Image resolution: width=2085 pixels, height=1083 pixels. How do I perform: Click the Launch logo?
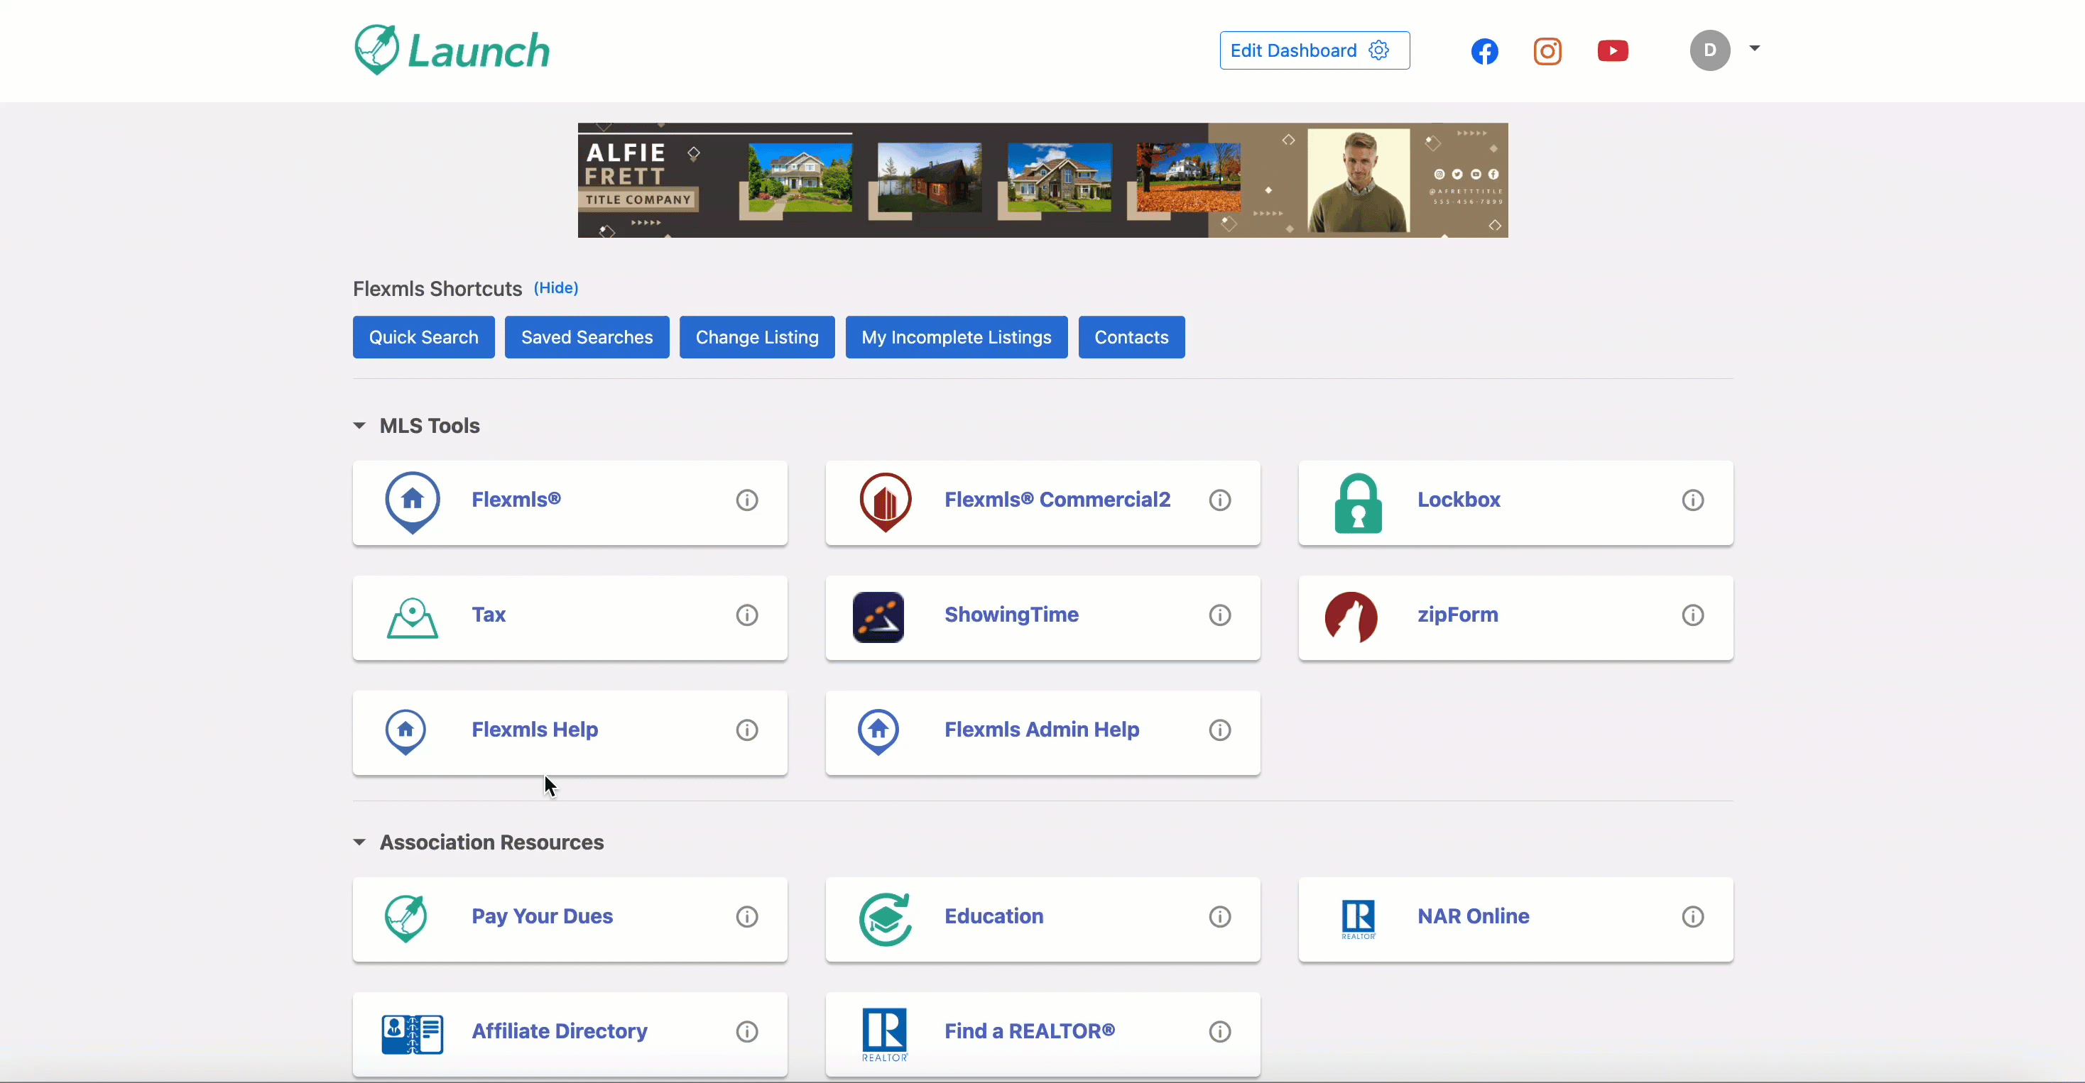452,50
